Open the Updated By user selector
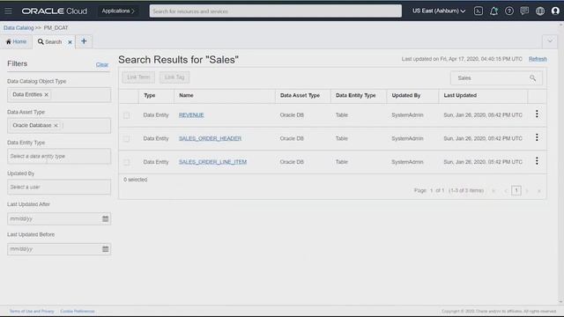Viewport: 564px width, 317px height. [x=59, y=187]
